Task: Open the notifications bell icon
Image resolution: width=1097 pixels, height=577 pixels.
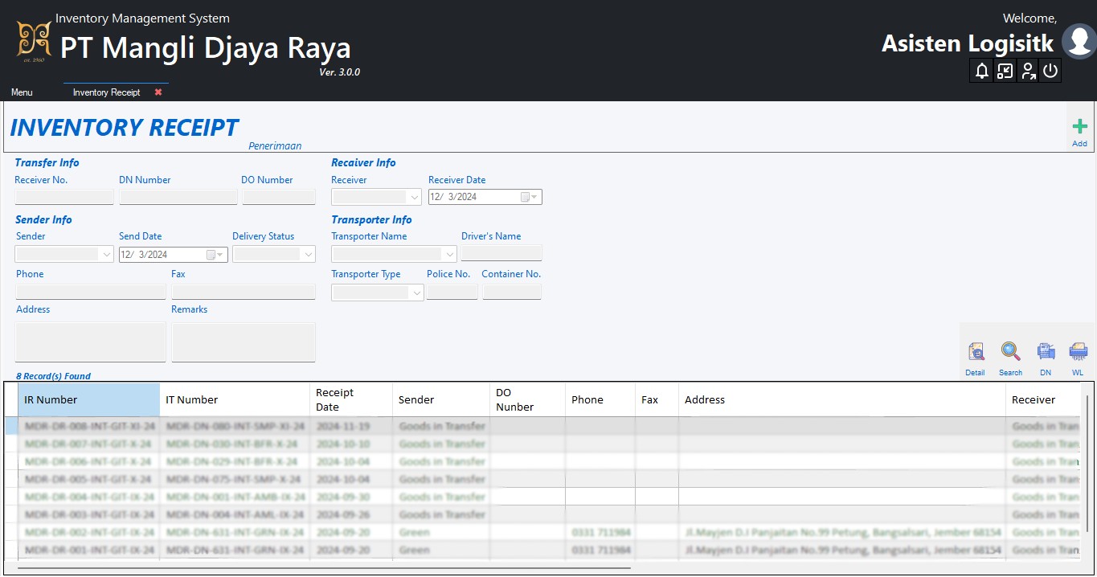Action: (981, 71)
